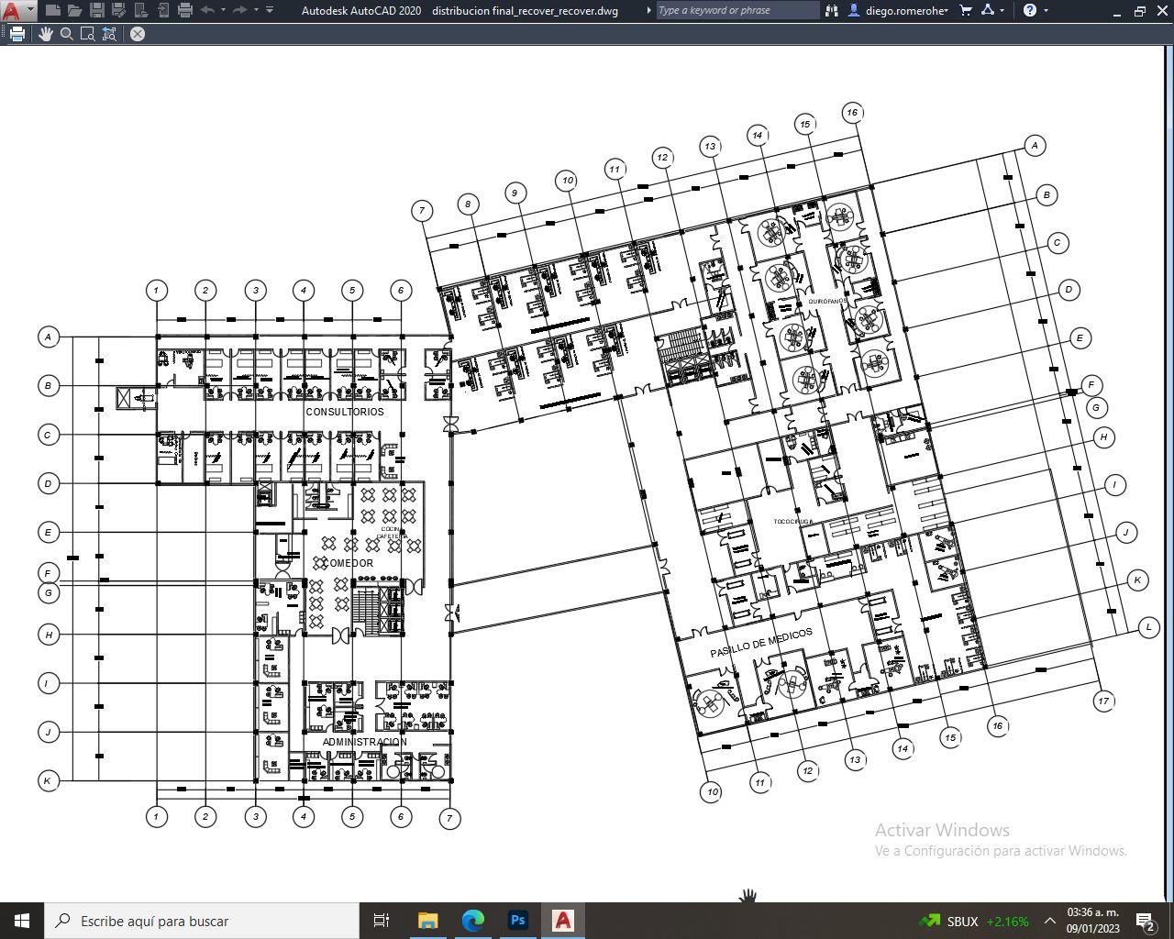
Task: Click the New drawing icon in Quick Access toolbar
Action: [53, 11]
